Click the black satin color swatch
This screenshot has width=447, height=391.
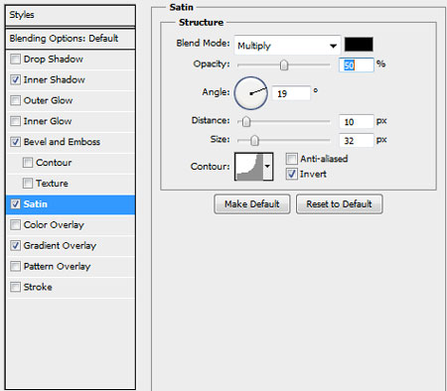coord(359,45)
